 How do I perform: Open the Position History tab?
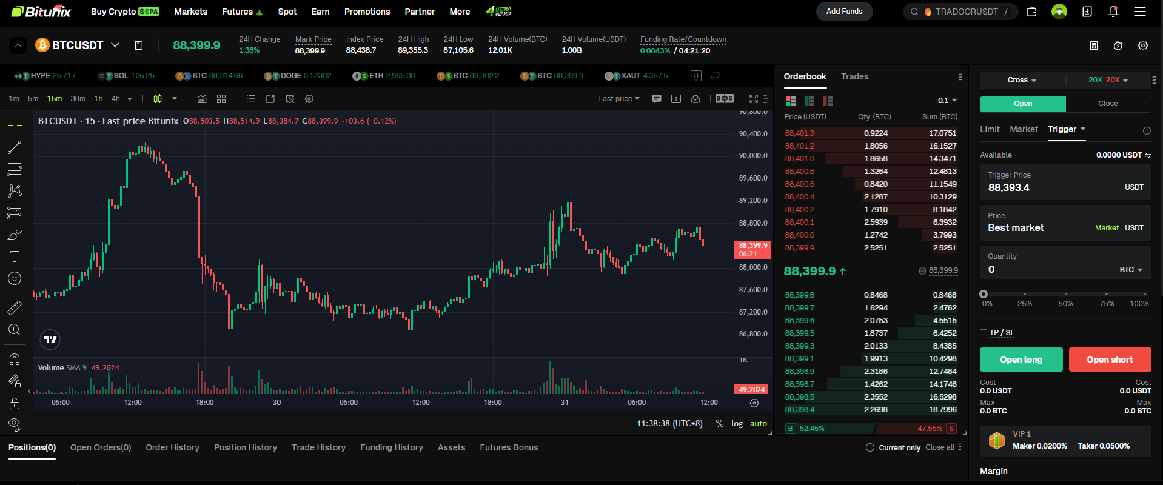(246, 447)
